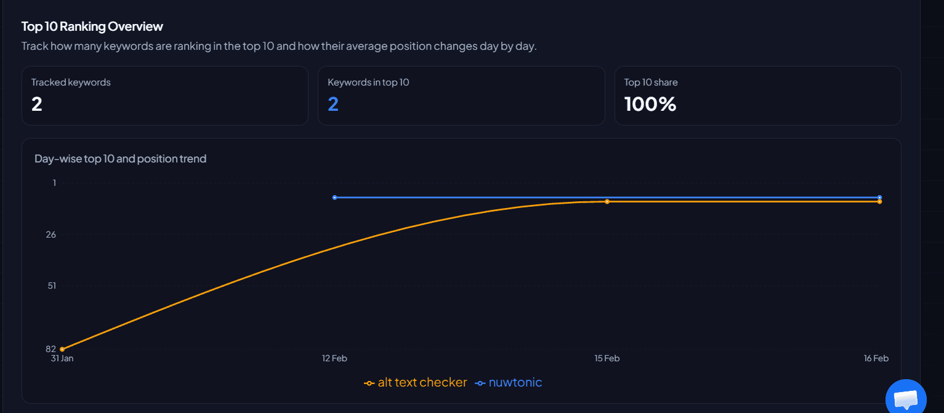
Task: Select the blue data point on 12 Feb
Action: pyautogui.click(x=334, y=198)
